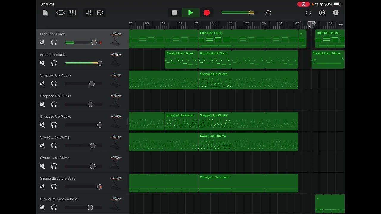Adjust the master volume slider knob
381x214 pixels.
[252, 12]
